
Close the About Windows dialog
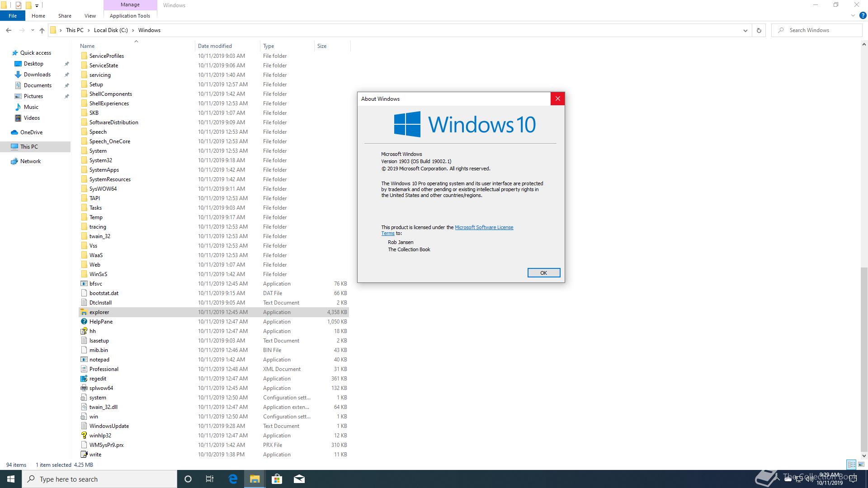[x=557, y=99]
